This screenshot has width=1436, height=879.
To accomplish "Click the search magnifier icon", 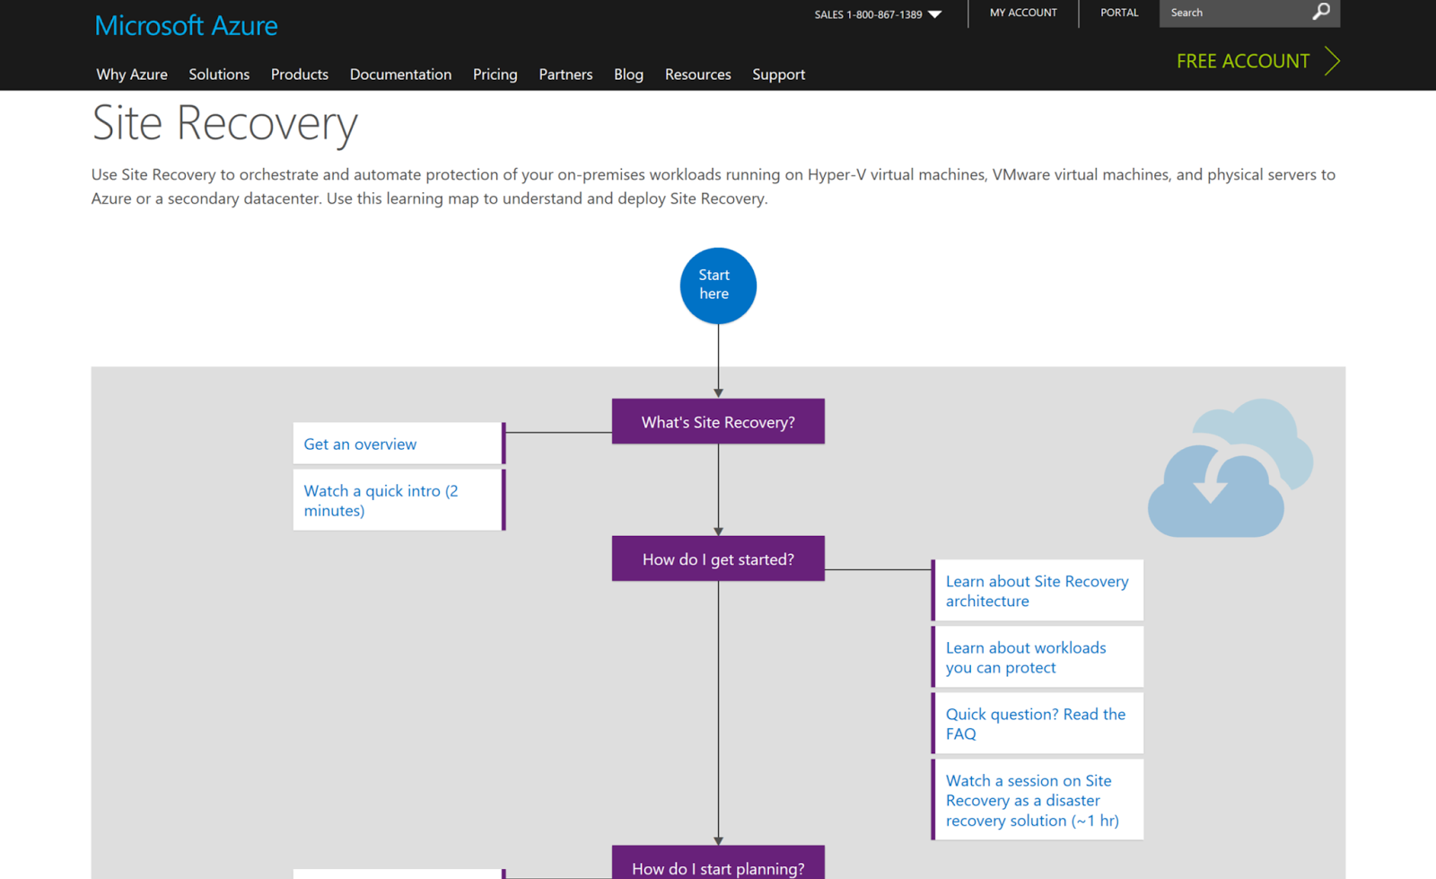I will [1320, 13].
